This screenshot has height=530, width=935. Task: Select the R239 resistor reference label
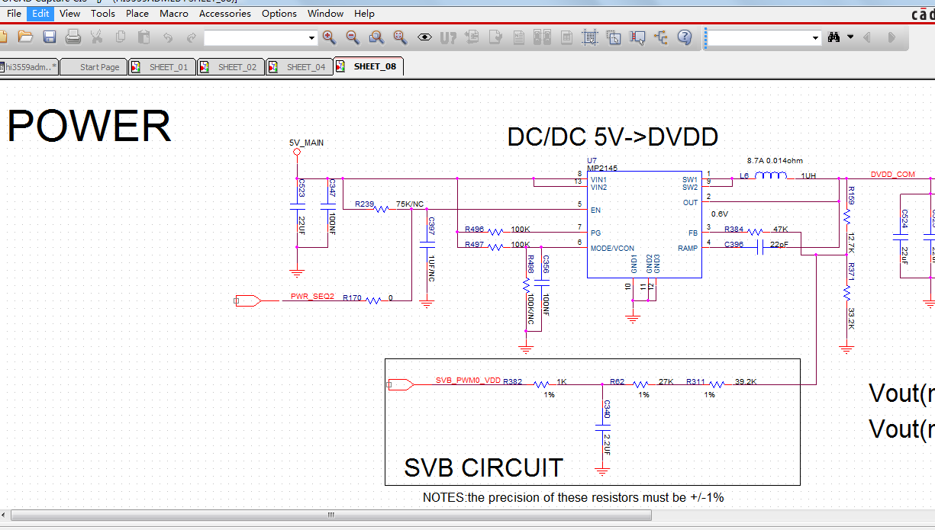click(x=365, y=204)
